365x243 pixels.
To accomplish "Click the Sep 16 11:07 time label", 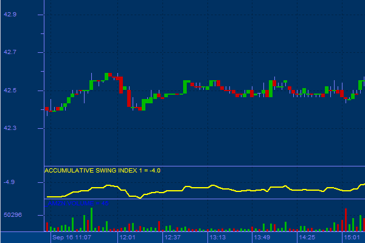I will coord(72,238).
